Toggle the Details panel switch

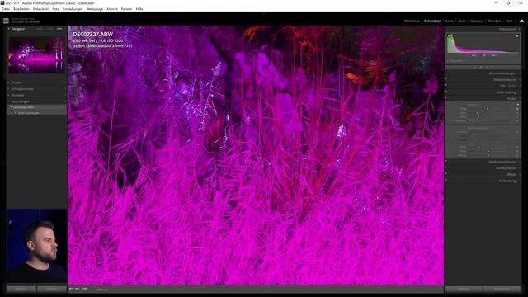(446, 98)
